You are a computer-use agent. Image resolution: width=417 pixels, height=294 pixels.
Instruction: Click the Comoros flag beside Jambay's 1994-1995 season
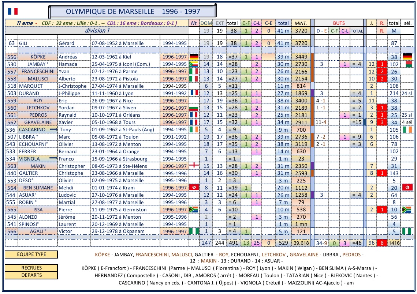click(194, 64)
